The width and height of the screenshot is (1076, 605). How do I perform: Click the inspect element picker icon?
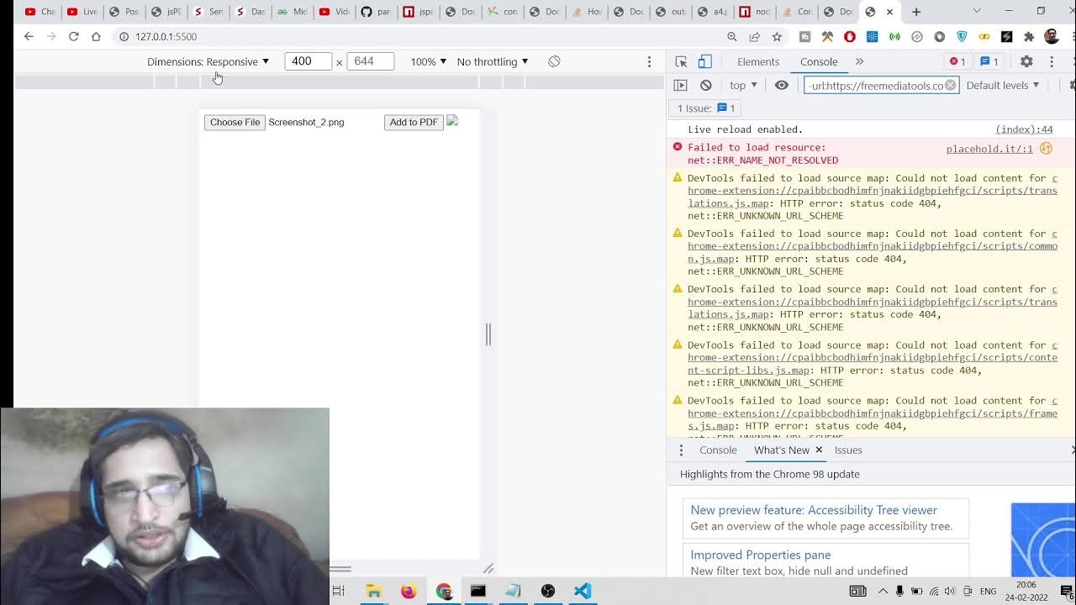coord(681,61)
